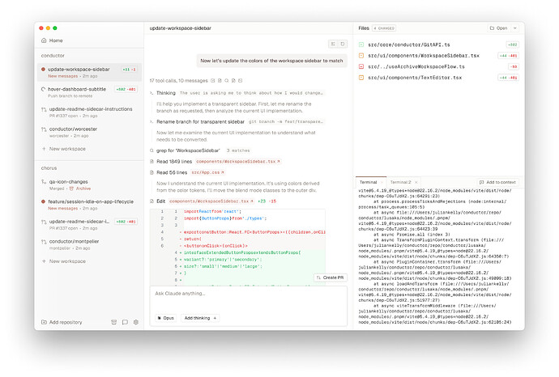
Task: Open update-readme-sidecar-instructions workspace
Action: (x=89, y=112)
